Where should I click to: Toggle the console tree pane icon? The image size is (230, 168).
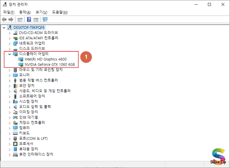coord(20,19)
